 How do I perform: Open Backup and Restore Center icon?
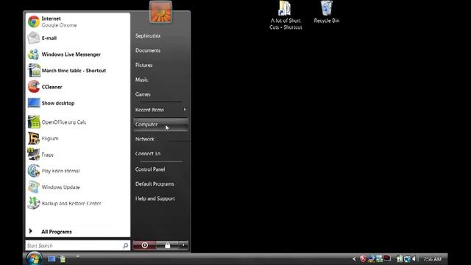point(33,203)
